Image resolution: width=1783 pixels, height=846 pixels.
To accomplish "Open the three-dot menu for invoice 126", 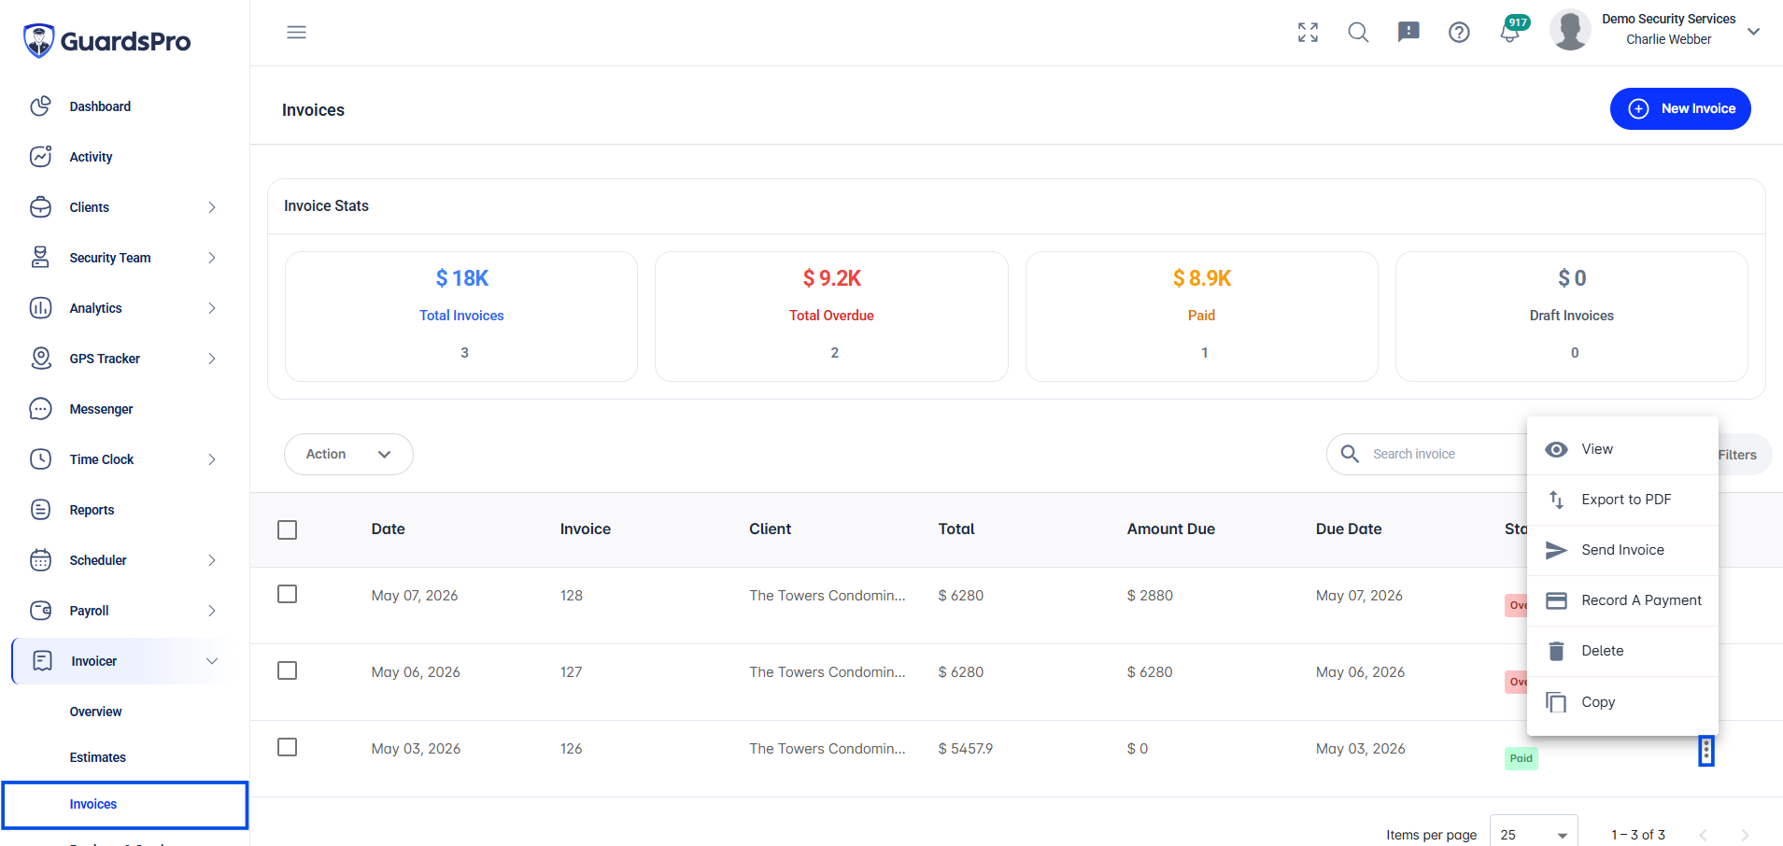I will (x=1705, y=751).
